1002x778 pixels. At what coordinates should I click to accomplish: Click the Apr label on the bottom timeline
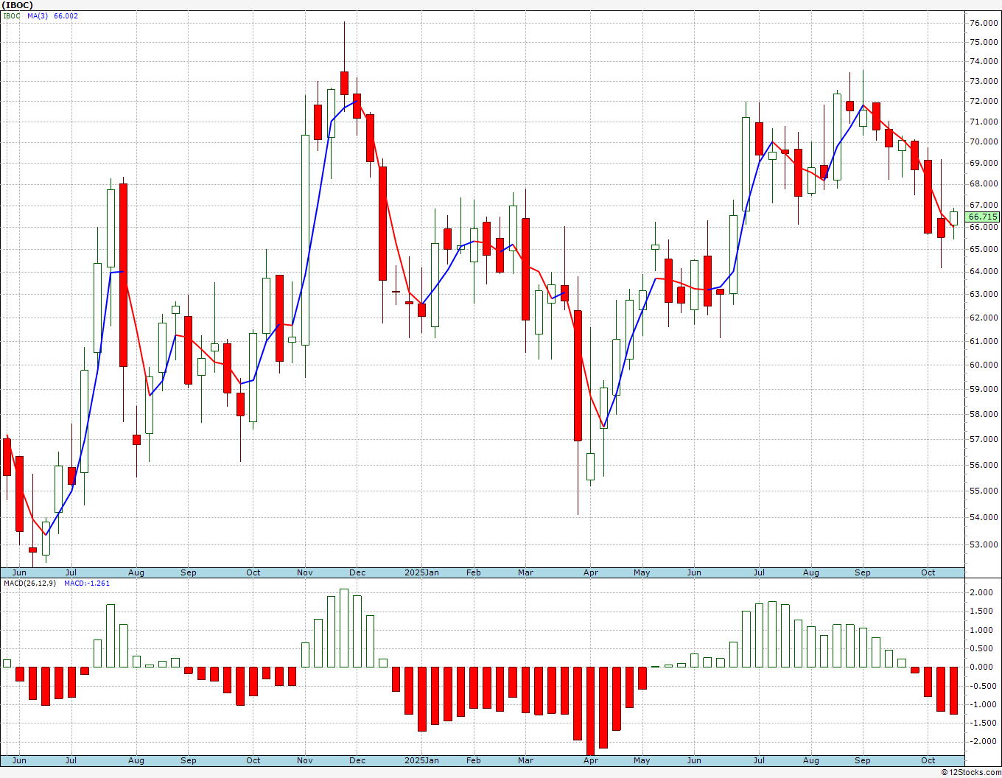pyautogui.click(x=590, y=760)
